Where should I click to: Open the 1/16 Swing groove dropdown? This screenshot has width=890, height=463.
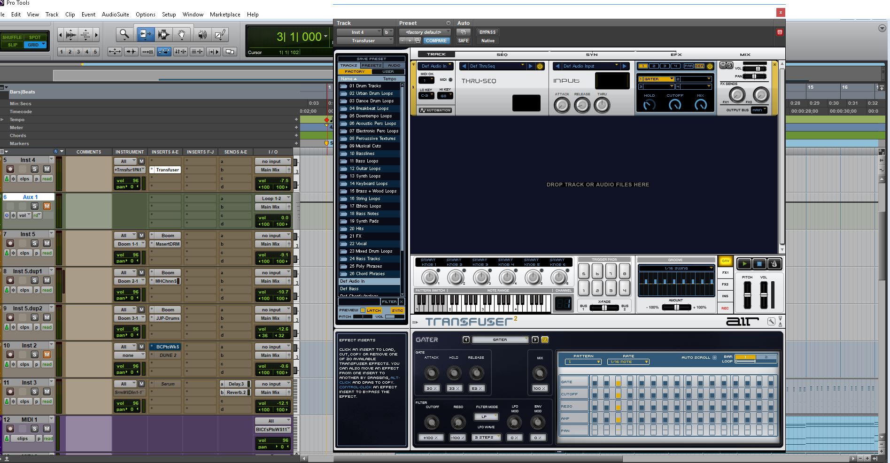pos(676,268)
